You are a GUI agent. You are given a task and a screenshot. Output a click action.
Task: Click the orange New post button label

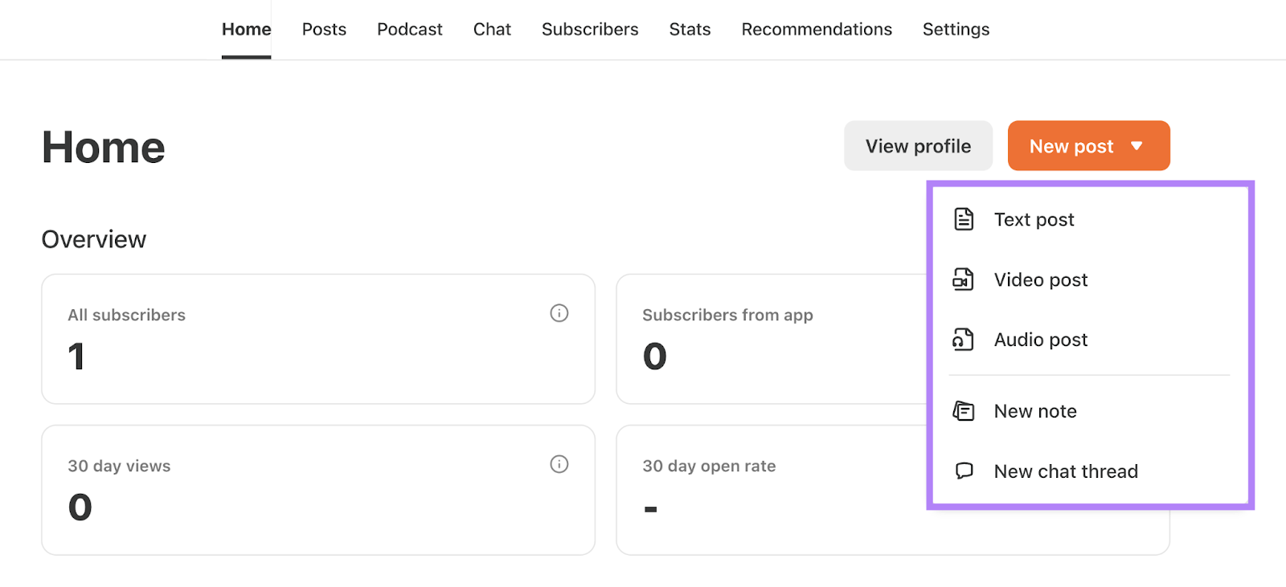click(1071, 146)
